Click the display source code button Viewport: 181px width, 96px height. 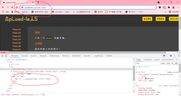coord(147,19)
